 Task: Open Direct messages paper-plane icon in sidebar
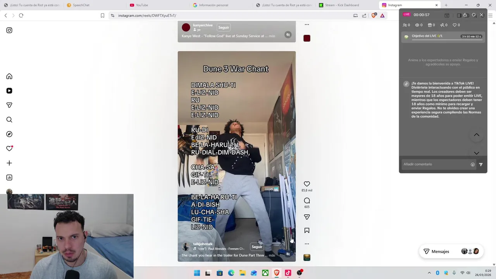tap(9, 105)
